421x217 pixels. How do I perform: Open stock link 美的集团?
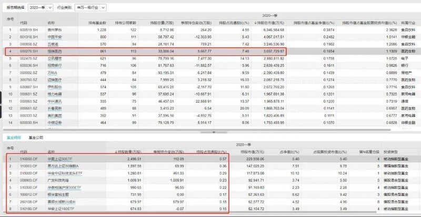coord(55,116)
